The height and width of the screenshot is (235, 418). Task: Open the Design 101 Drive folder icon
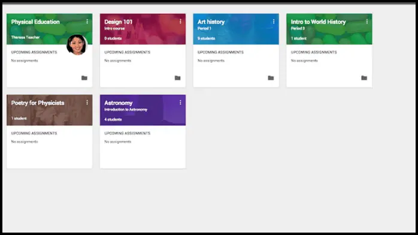tap(177, 78)
